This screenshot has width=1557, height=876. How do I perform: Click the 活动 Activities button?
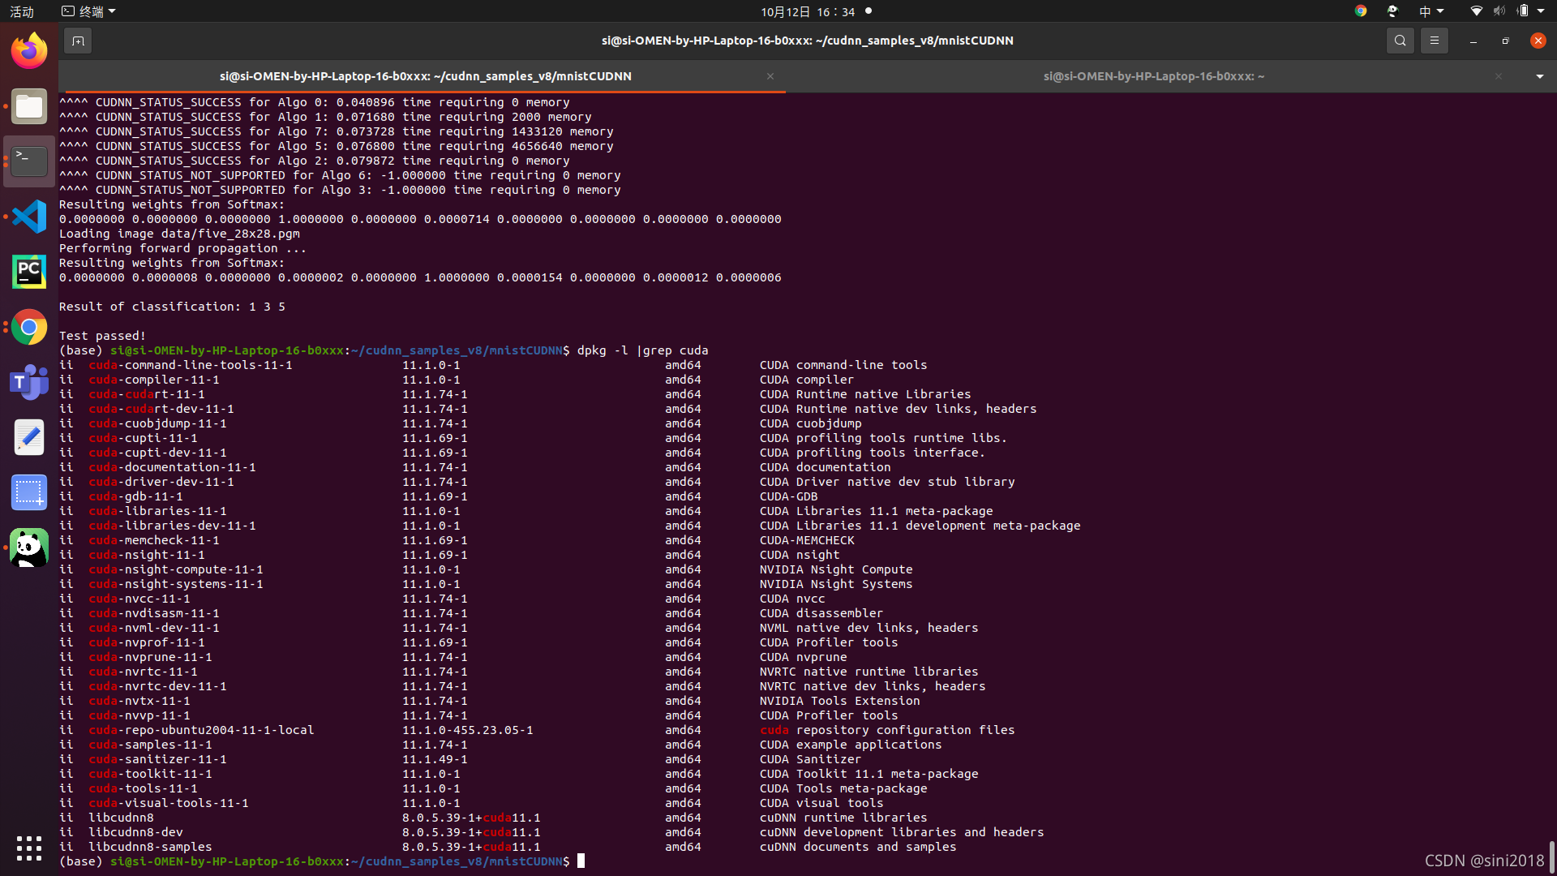[22, 11]
